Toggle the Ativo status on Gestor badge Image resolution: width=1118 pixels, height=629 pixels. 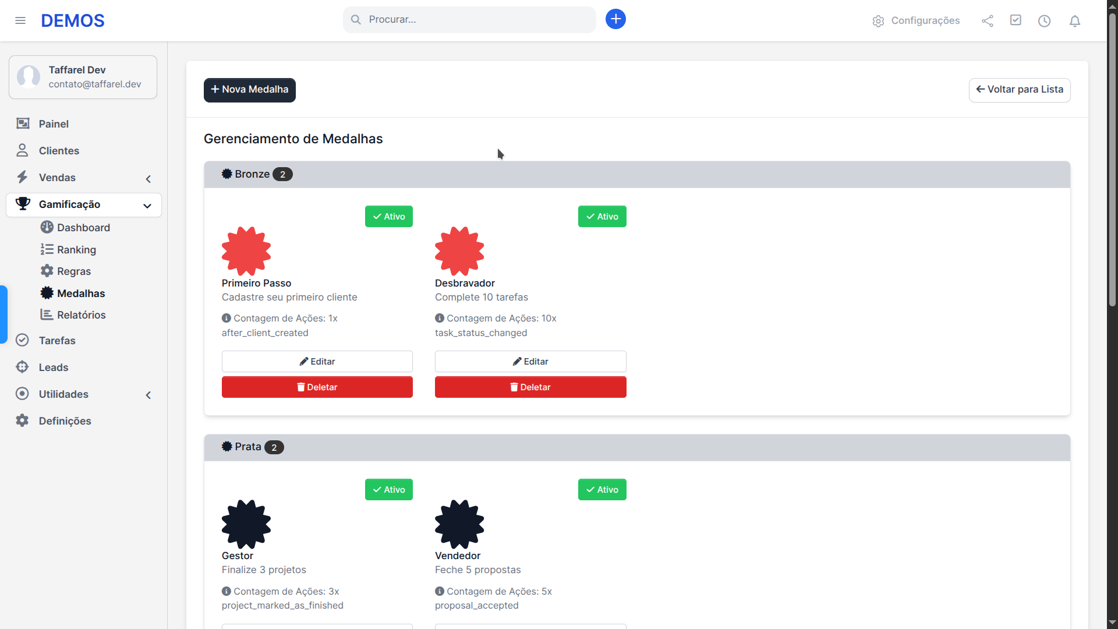pyautogui.click(x=388, y=489)
